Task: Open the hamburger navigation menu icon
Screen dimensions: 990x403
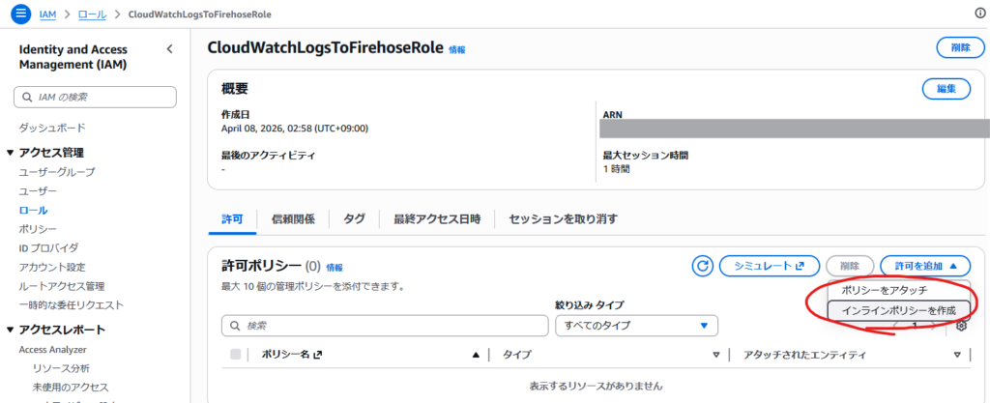Action: tap(21, 15)
